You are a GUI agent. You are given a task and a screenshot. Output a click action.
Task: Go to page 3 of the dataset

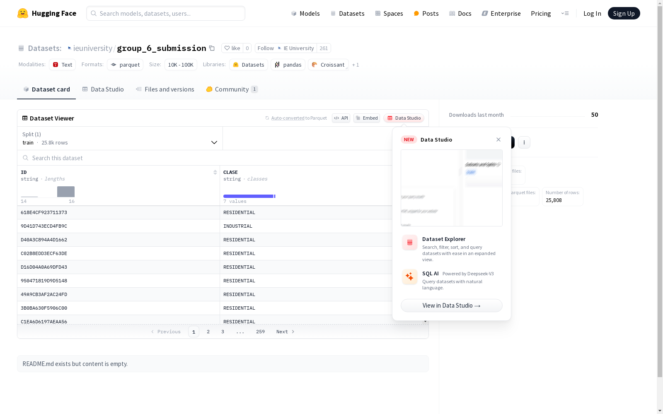tap(223, 332)
